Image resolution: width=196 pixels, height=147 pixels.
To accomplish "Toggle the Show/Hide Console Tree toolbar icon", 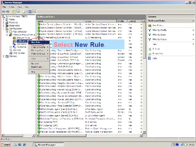I will 18,12.
